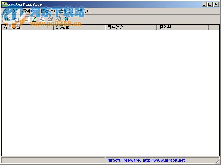Click the Internet Explorer web page toolbar icon
The width and height of the screenshot is (221, 165).
[16, 19]
